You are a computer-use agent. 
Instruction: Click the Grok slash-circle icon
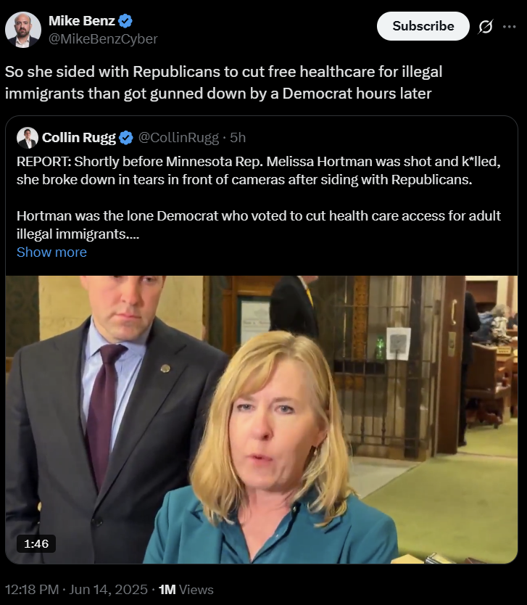pos(486,26)
